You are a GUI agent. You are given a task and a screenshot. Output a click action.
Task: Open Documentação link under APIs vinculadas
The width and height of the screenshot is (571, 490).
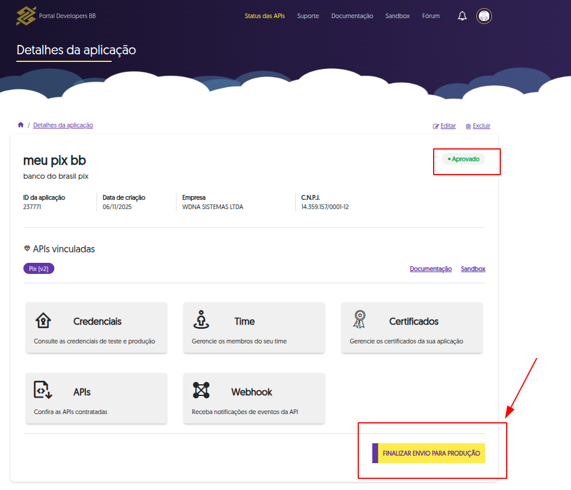(x=431, y=269)
